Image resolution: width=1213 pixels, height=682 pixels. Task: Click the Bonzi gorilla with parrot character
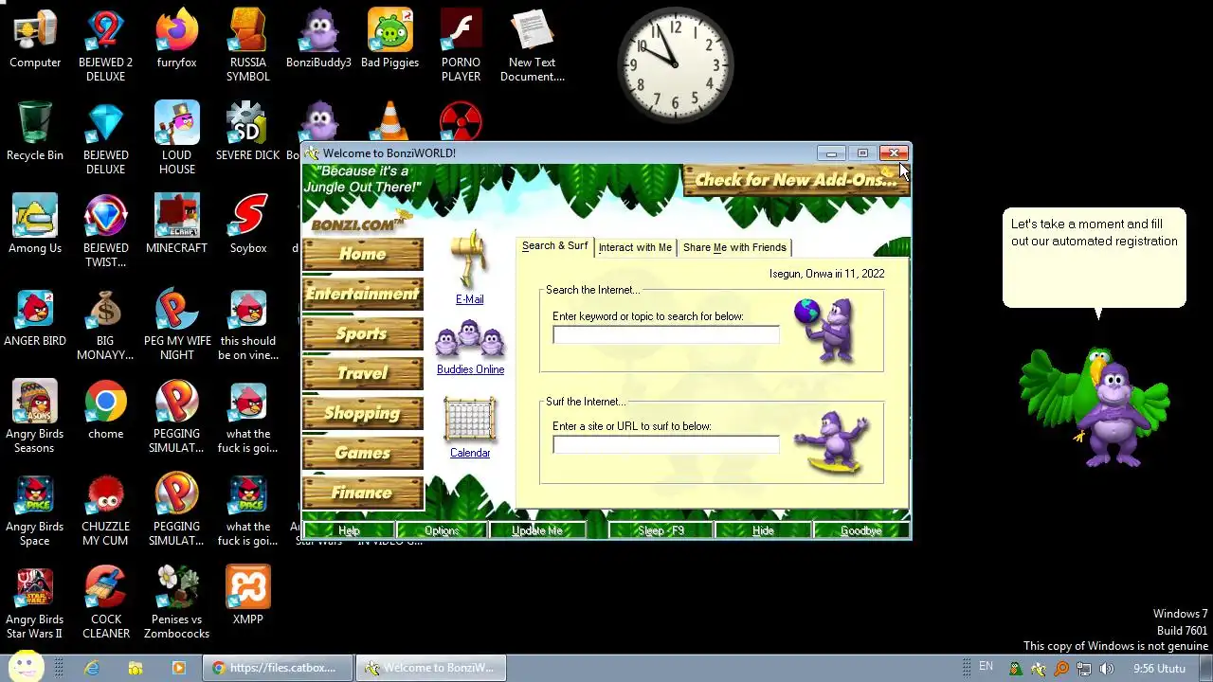(1095, 408)
